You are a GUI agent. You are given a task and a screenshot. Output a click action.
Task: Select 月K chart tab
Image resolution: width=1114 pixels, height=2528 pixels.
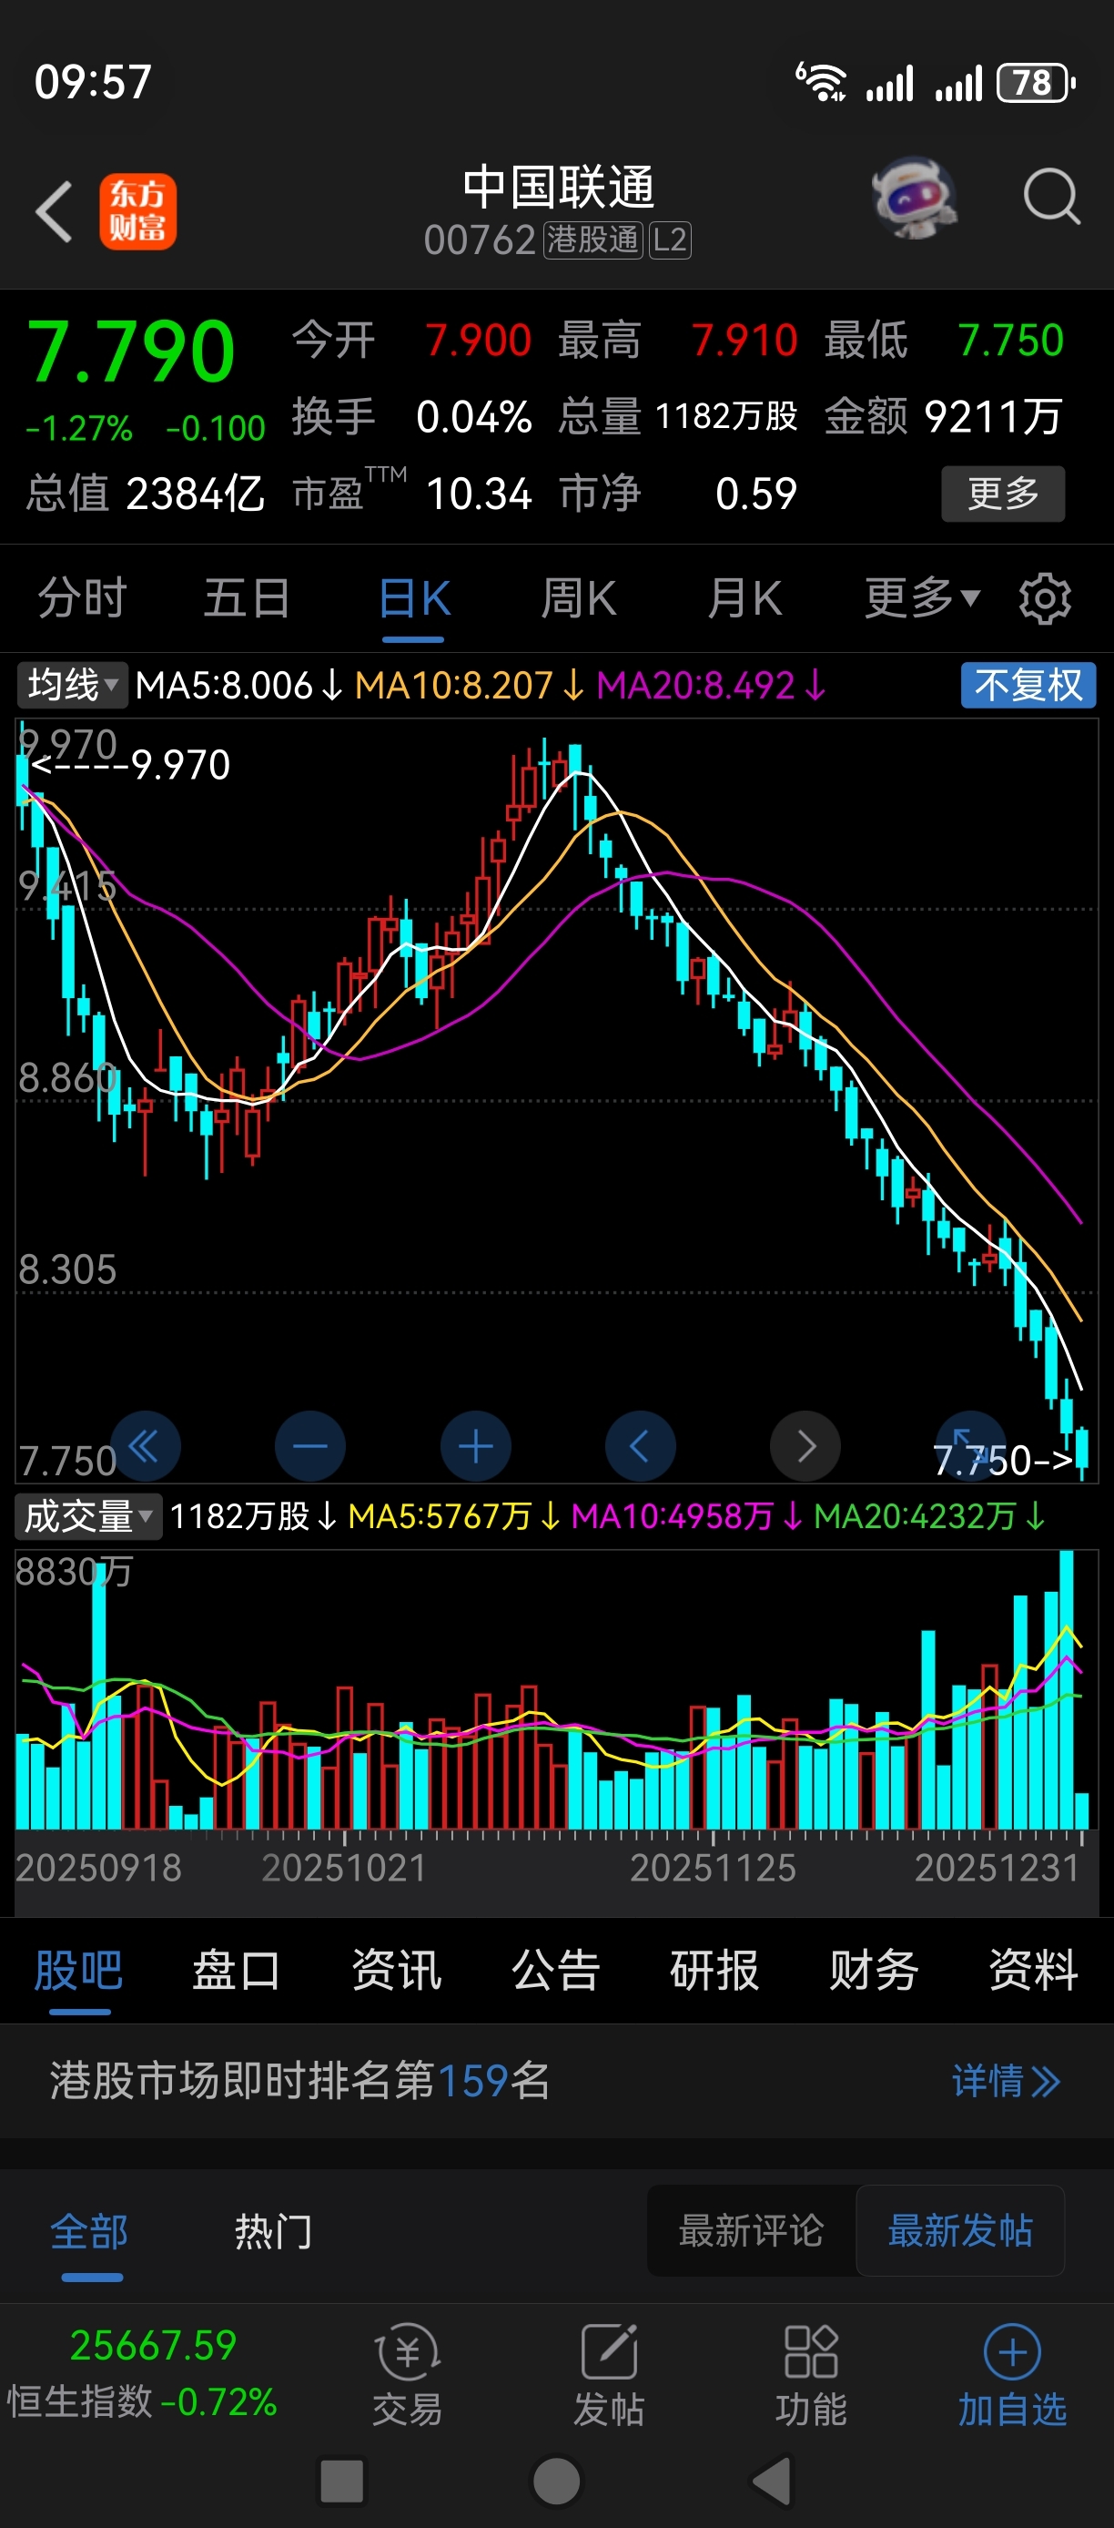(x=744, y=597)
